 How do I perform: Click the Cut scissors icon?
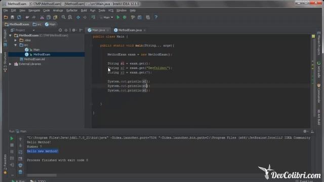click(x=42, y=17)
